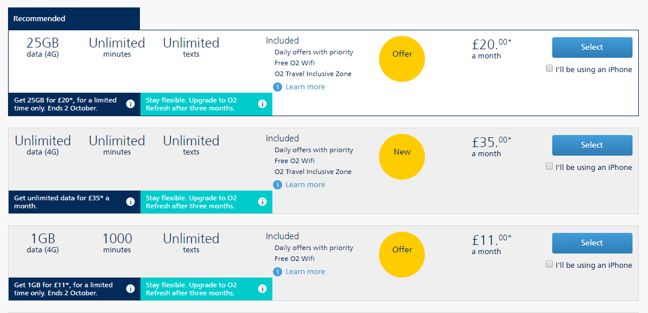
Task: Click info icon beside unlimited data for £35 banner
Action: 130,201
